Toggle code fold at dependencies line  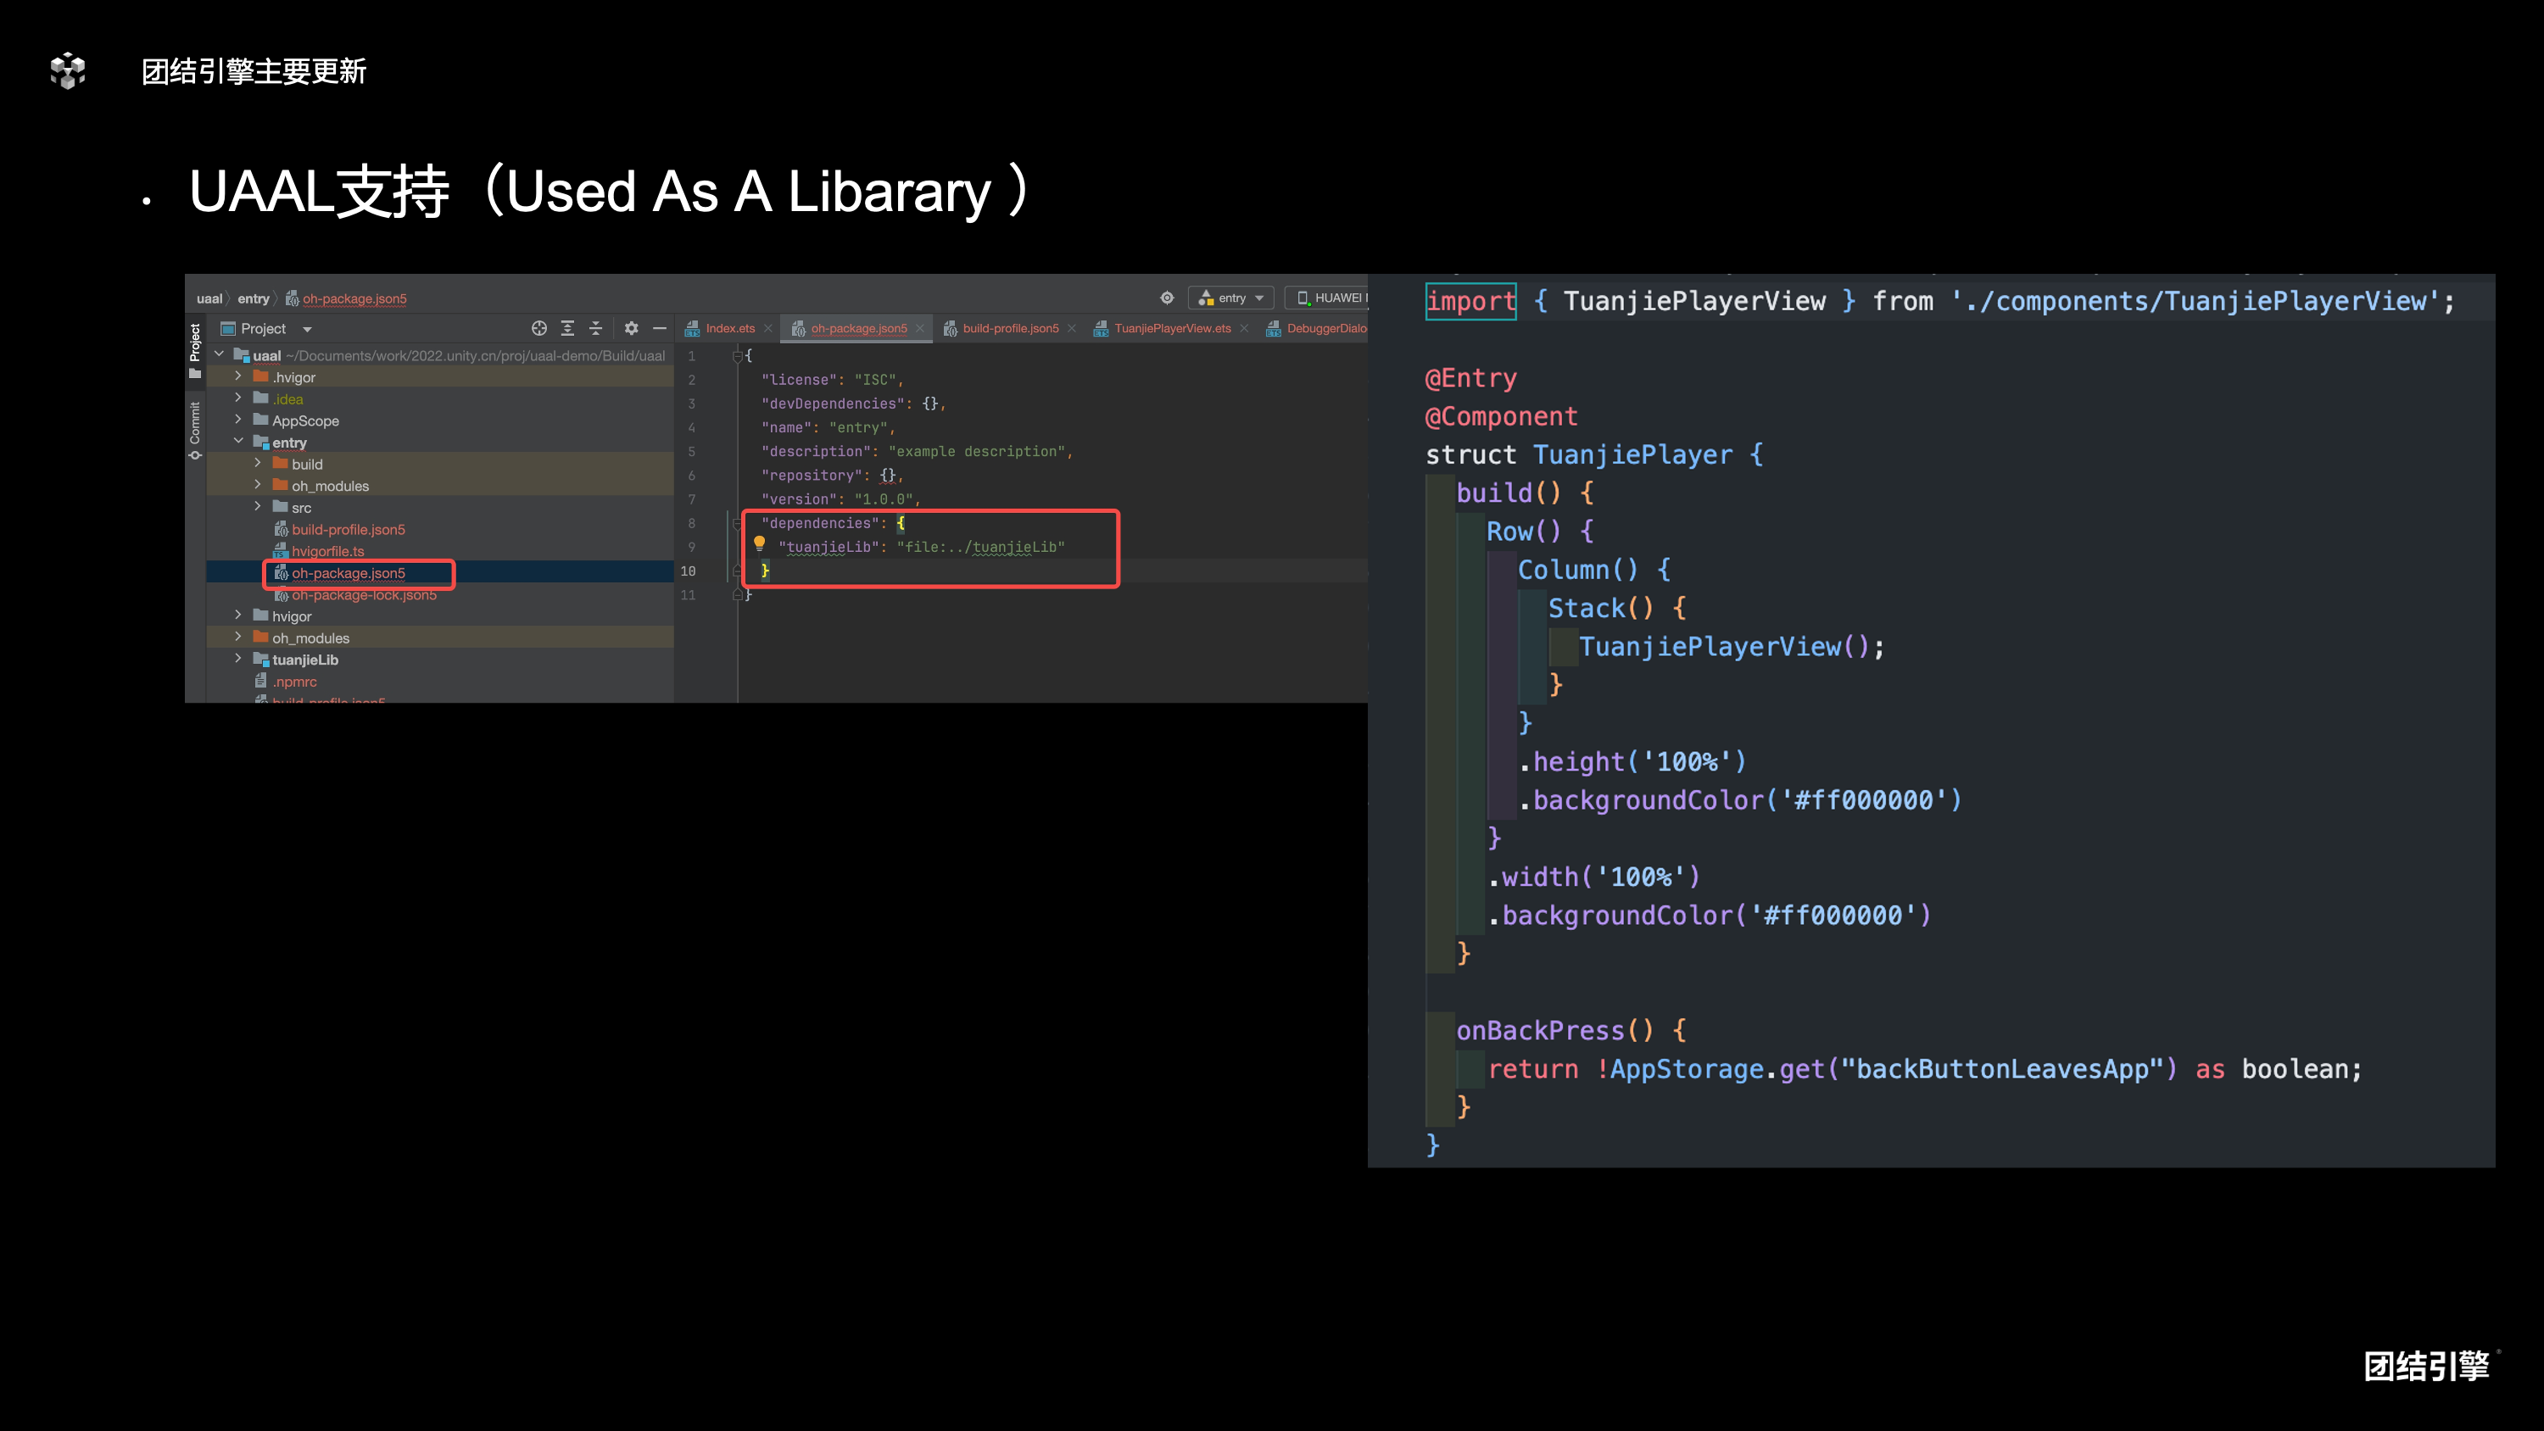[738, 523]
